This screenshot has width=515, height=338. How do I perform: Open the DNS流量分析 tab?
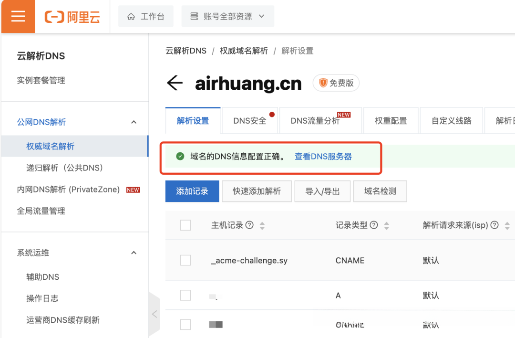pos(320,121)
